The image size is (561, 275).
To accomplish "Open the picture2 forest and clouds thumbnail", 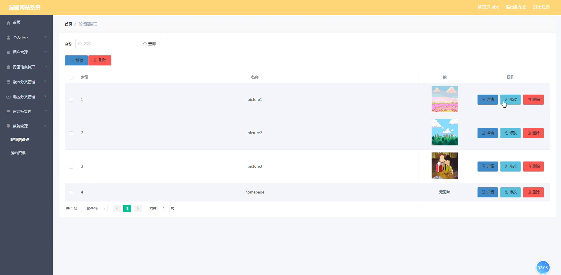I will click(444, 132).
